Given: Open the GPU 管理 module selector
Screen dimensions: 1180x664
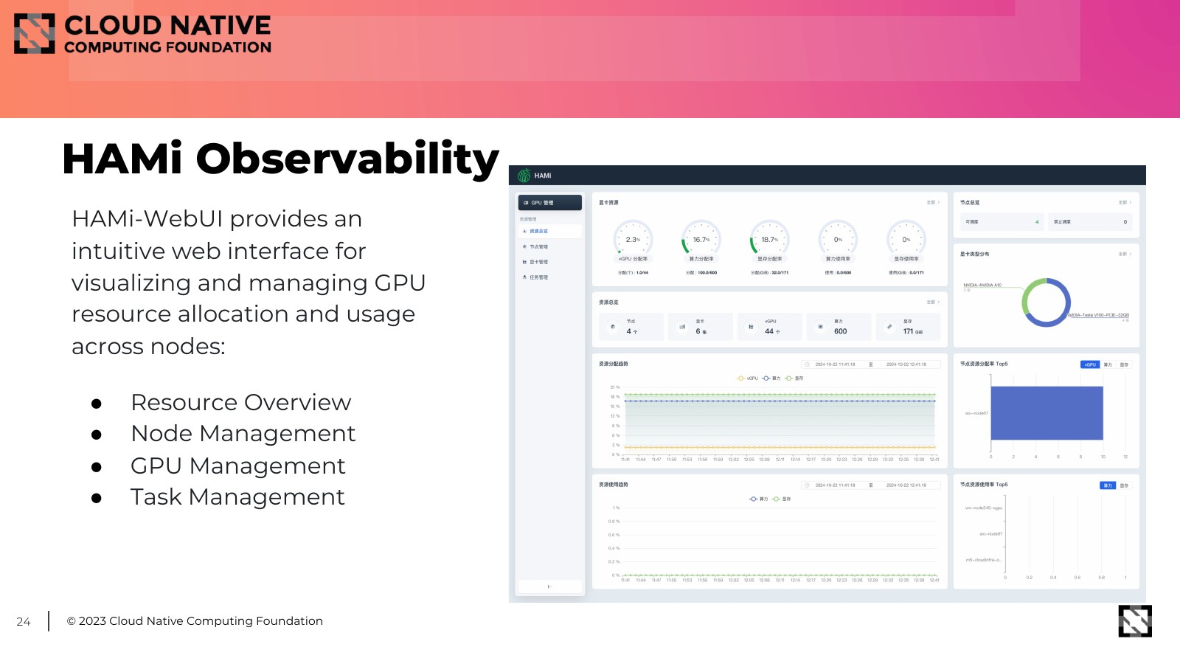Looking at the screenshot, I should tap(550, 202).
